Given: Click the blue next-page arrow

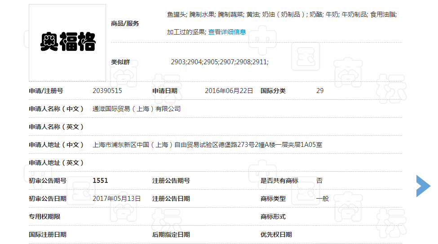Looking at the screenshot, I should click(x=423, y=186).
